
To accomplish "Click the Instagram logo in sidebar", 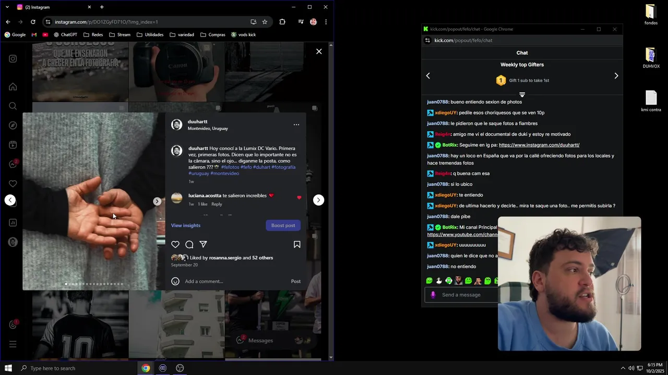I will (13, 59).
